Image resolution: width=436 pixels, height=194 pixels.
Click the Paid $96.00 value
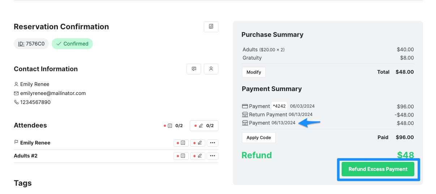pyautogui.click(x=405, y=137)
